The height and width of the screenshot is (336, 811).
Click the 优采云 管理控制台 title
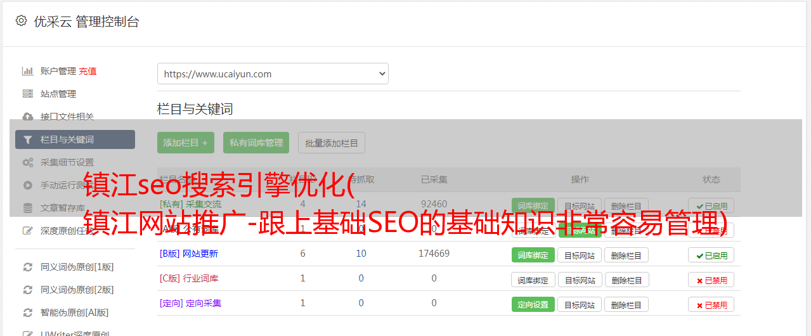coord(86,22)
